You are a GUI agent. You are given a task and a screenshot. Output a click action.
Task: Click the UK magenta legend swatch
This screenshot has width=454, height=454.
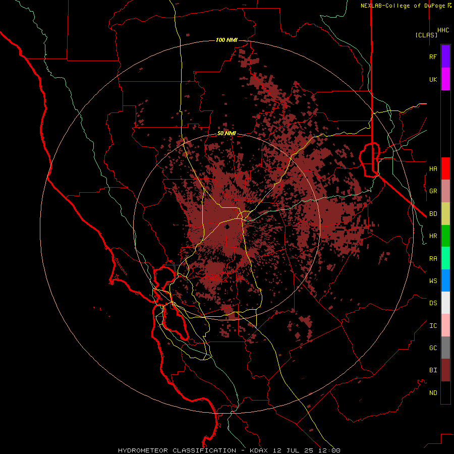445,79
